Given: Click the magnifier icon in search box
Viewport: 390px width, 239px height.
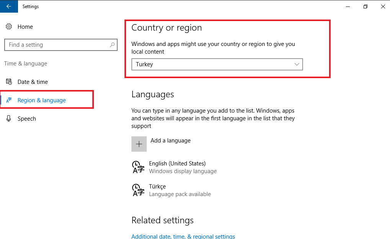Looking at the screenshot, I should (112, 45).
